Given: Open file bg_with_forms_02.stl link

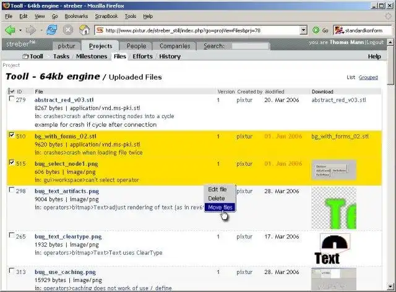Looking at the screenshot, I should coord(66,136).
